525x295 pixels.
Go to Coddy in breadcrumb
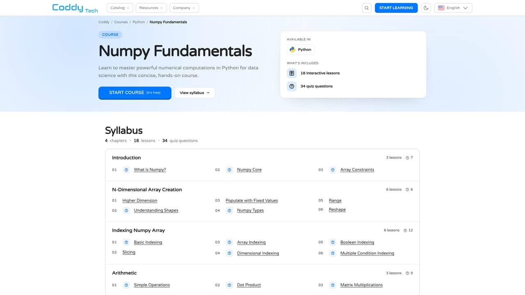[104, 22]
